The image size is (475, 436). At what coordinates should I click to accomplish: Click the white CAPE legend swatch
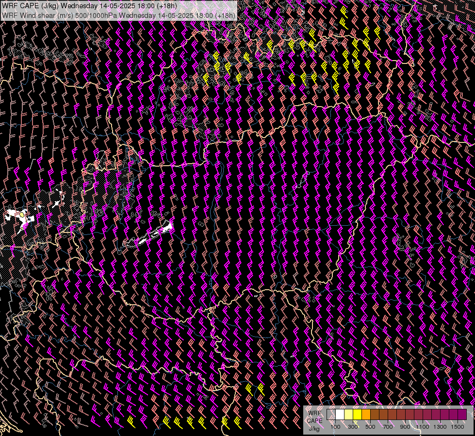340,414
